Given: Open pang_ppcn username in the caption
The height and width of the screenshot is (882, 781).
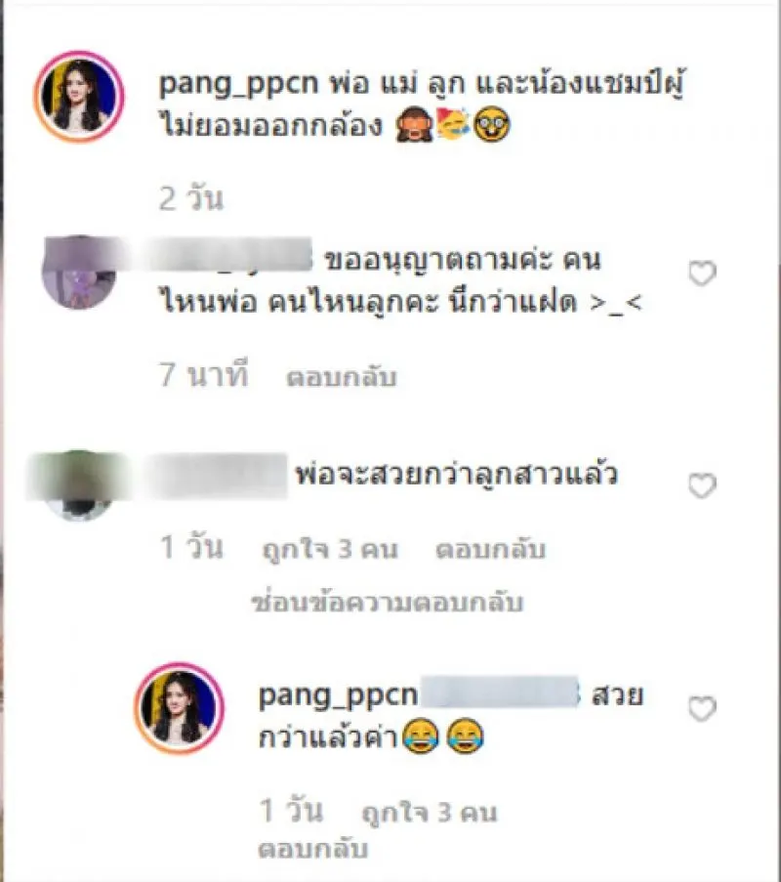Looking at the screenshot, I should (x=239, y=84).
